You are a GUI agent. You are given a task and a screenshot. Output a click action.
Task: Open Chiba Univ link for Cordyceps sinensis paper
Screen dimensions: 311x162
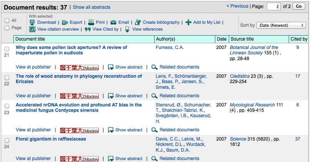tap(79, 130)
